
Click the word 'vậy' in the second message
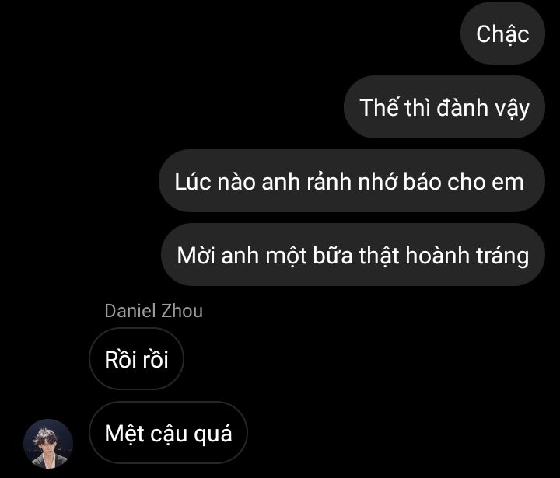512,109
